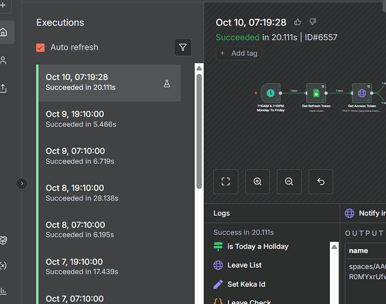Screen dimensions: 386x304
Task: Expand the collapsed left sidebar
Action: coord(22,183)
